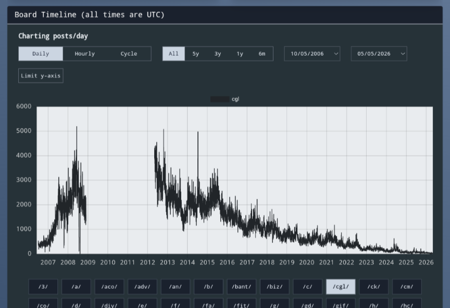Open the start date 10/05/2006 dropdown
Image resolution: width=450 pixels, height=308 pixels.
(x=312, y=54)
